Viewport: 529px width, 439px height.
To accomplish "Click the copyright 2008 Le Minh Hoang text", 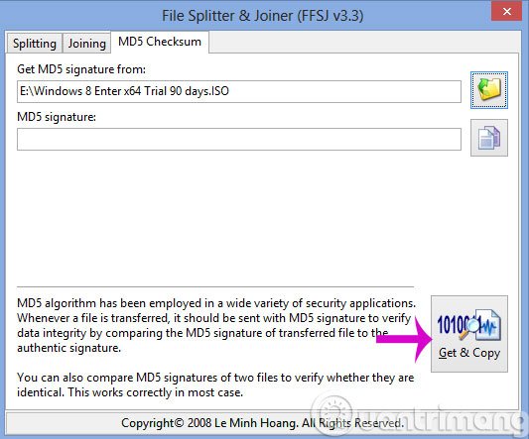I will click(x=262, y=423).
